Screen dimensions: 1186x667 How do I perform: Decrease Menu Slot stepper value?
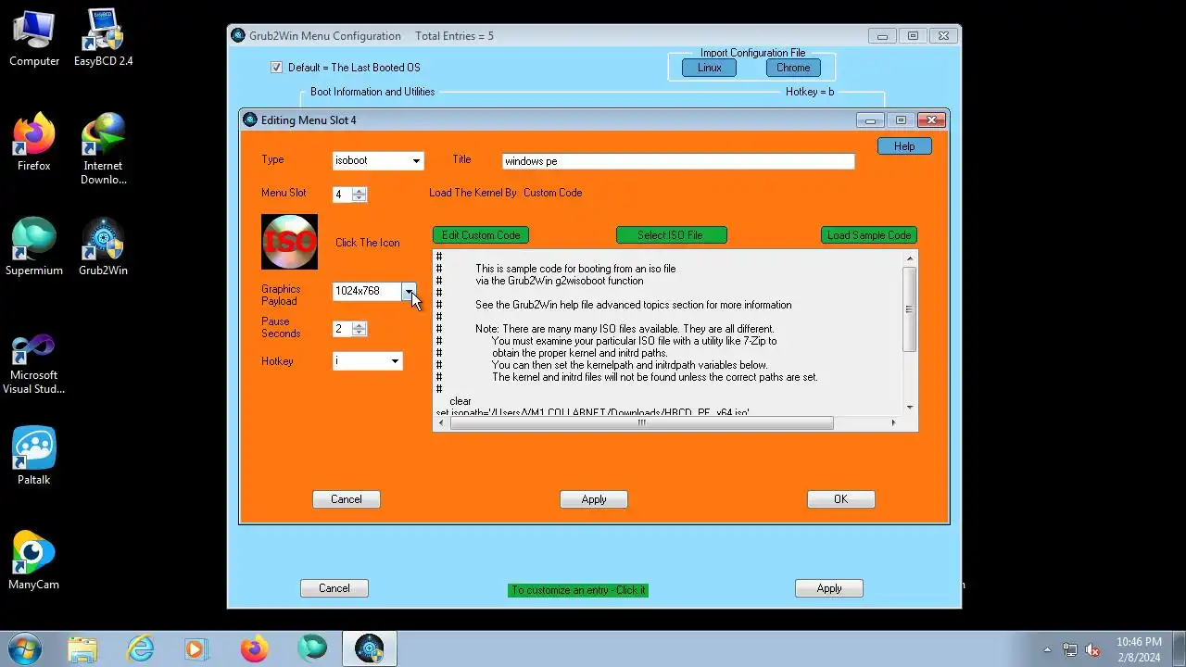coord(360,198)
